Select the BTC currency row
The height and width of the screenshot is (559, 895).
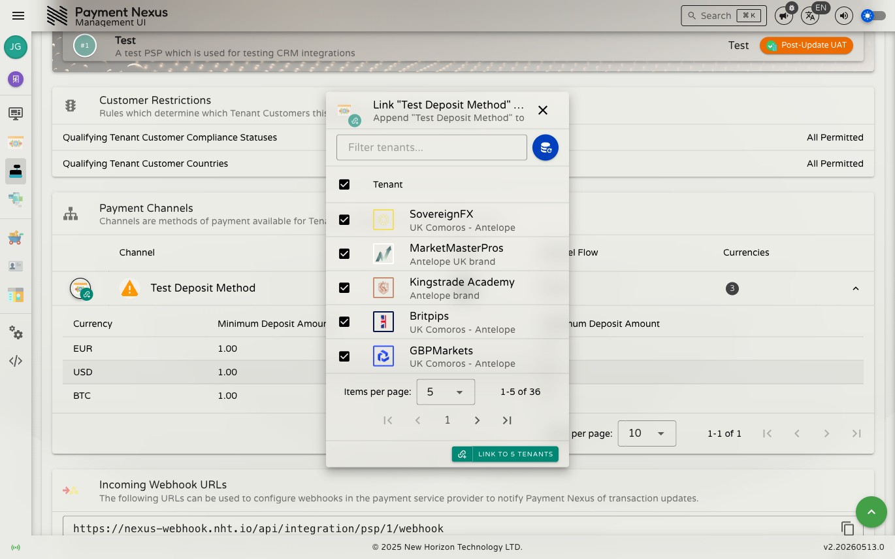point(463,396)
